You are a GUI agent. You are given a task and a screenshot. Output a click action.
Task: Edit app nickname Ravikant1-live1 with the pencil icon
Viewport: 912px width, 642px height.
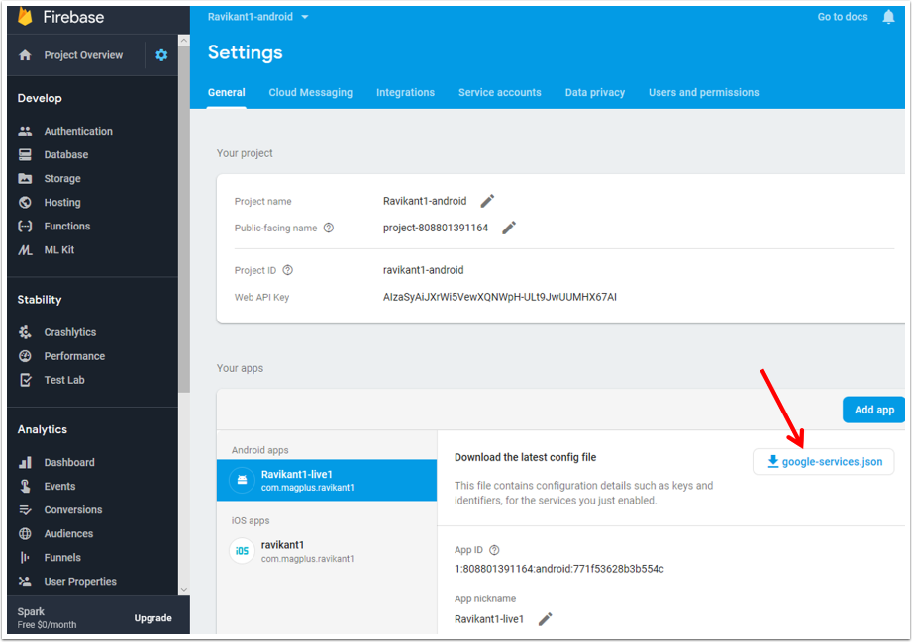[545, 619]
